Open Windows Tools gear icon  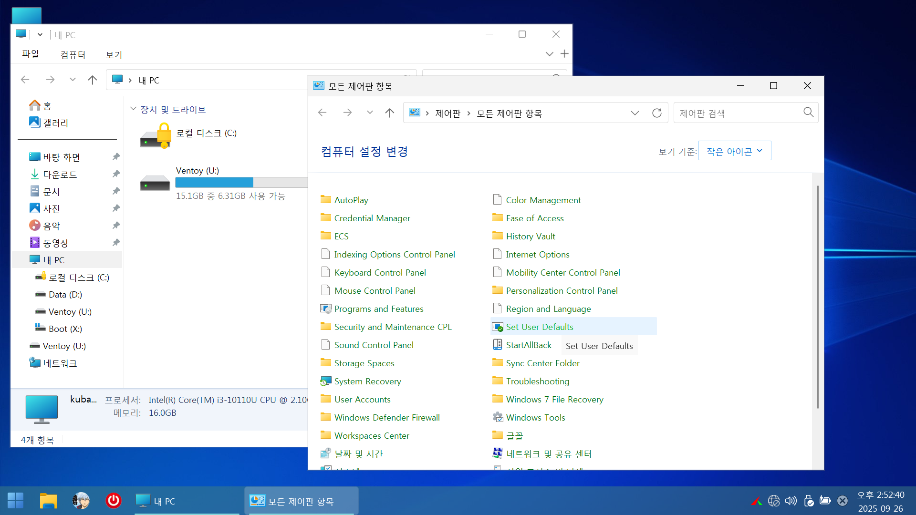click(x=498, y=417)
